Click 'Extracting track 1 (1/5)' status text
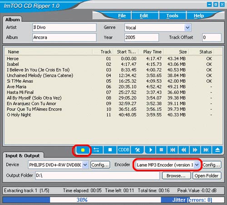The width and height of the screenshot is (227, 205). pos(27,190)
